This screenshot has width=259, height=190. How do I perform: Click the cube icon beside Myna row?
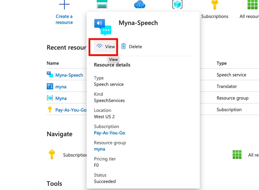click(50, 98)
